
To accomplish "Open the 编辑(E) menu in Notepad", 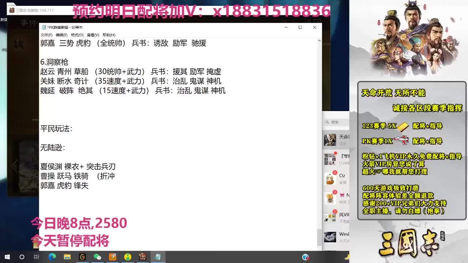I will point(61,35).
